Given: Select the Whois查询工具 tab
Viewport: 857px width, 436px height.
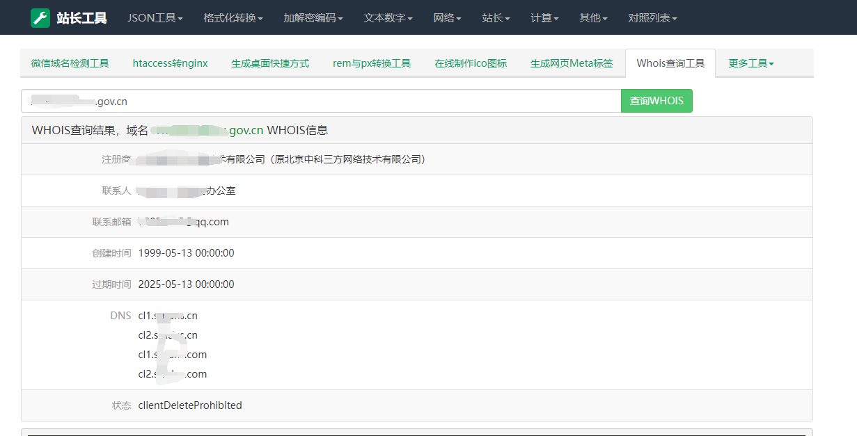Looking at the screenshot, I should click(670, 63).
